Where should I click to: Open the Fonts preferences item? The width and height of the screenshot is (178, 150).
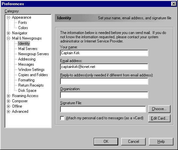23,23
